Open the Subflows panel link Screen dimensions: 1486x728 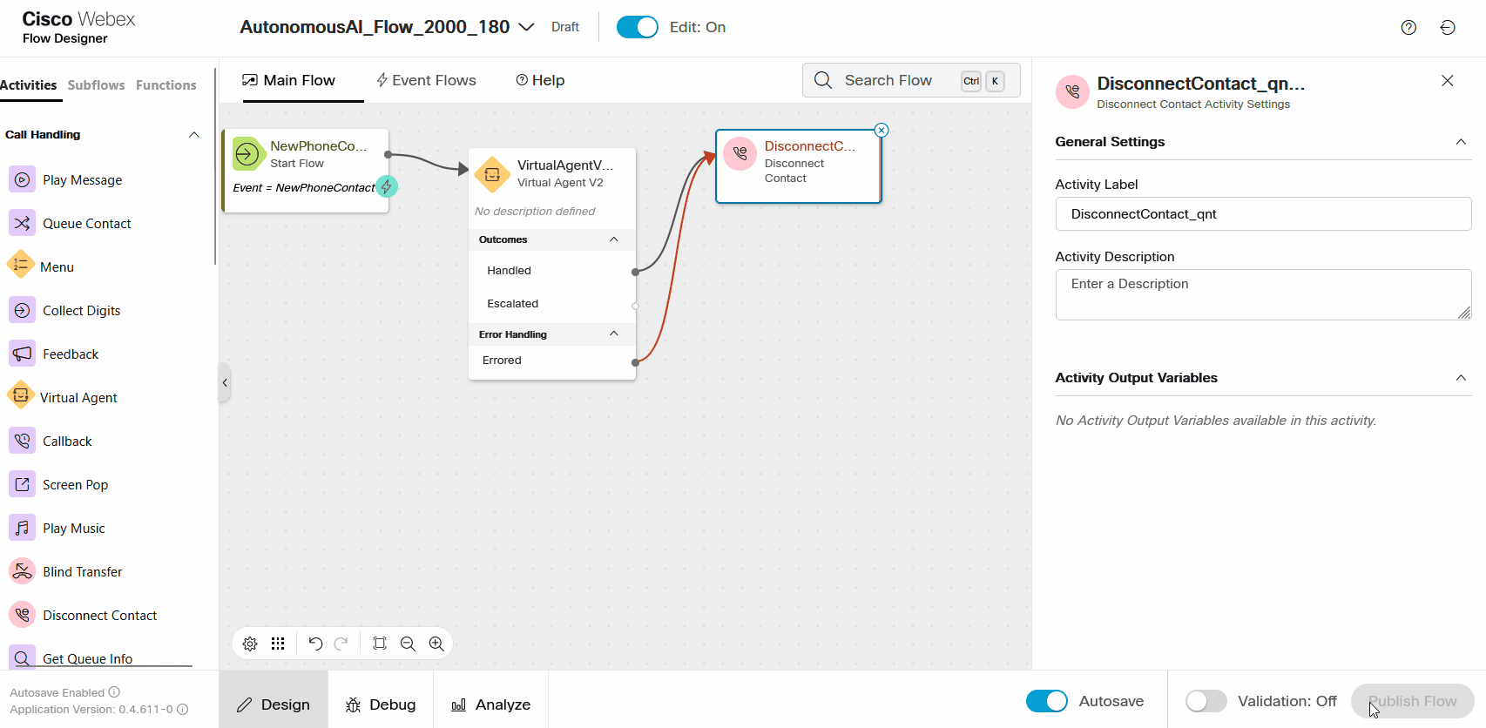click(x=96, y=85)
